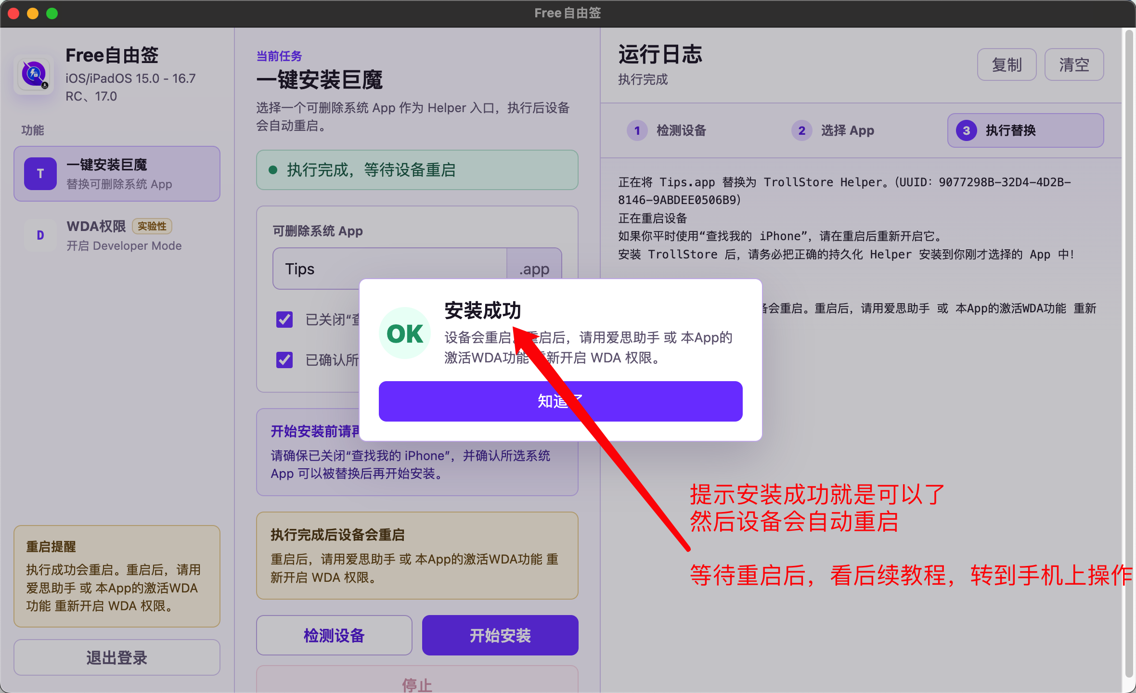The width and height of the screenshot is (1136, 693).
Task: Click the D icon for WDA权限
Action: point(40,235)
